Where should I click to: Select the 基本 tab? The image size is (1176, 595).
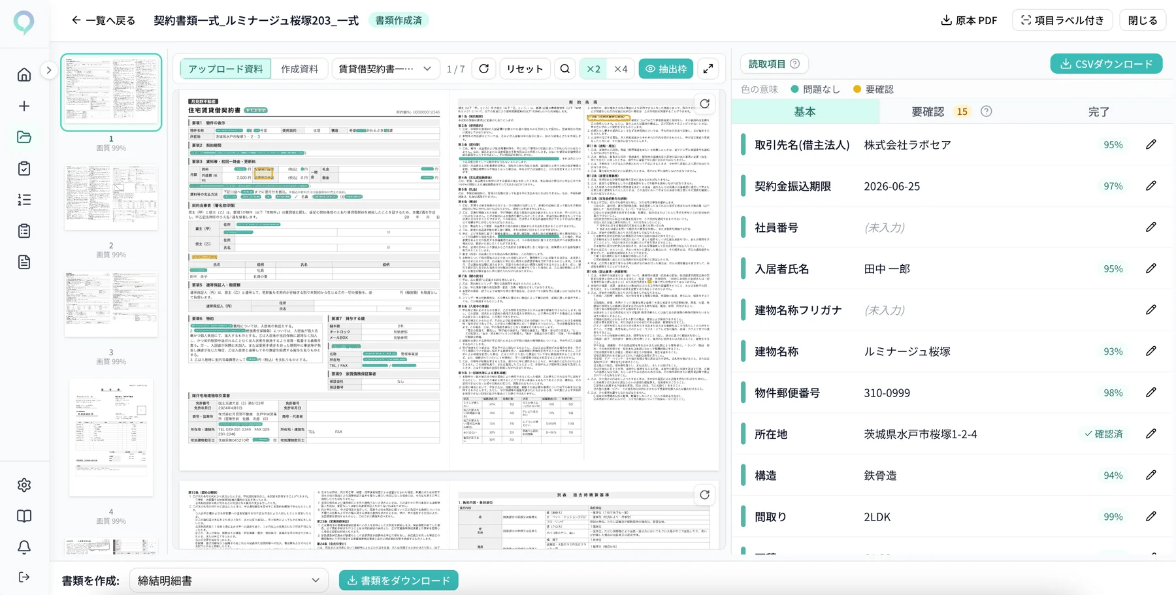pyautogui.click(x=805, y=112)
